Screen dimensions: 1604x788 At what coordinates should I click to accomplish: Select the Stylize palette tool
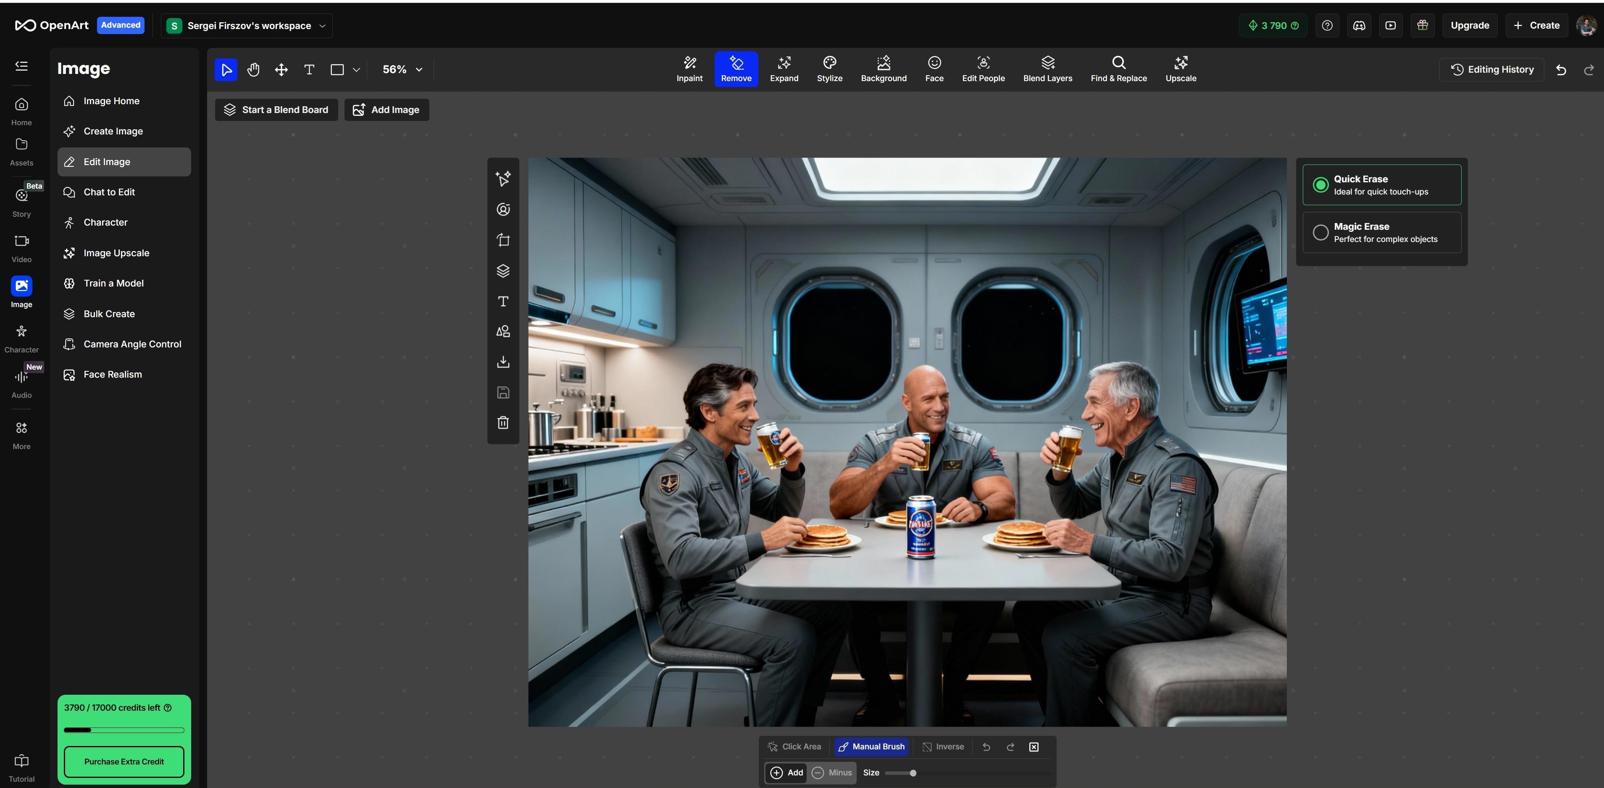pos(829,68)
